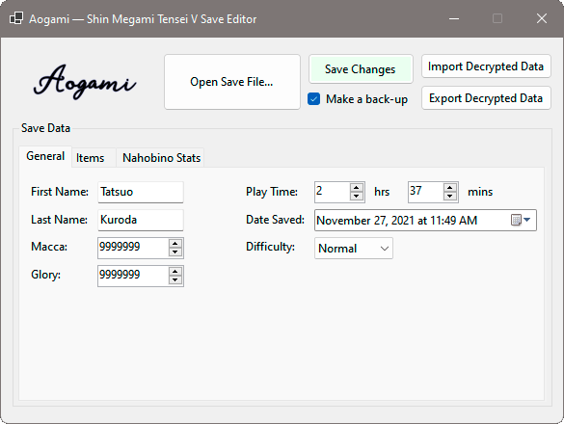Screen dimensions: 564x424
Task: Close the Aogami save editor window
Action: 541,18
